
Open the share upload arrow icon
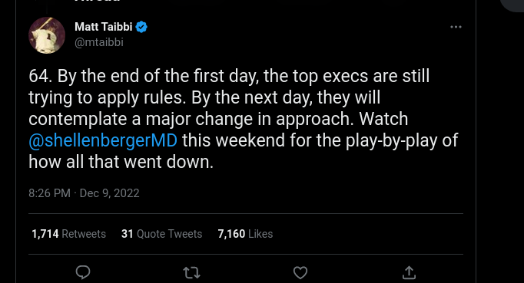coord(409,272)
